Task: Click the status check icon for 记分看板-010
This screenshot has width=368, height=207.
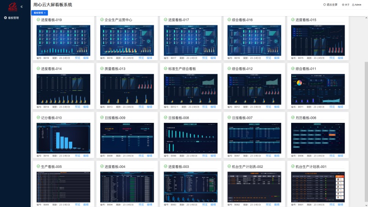Action: pyautogui.click(x=38, y=118)
